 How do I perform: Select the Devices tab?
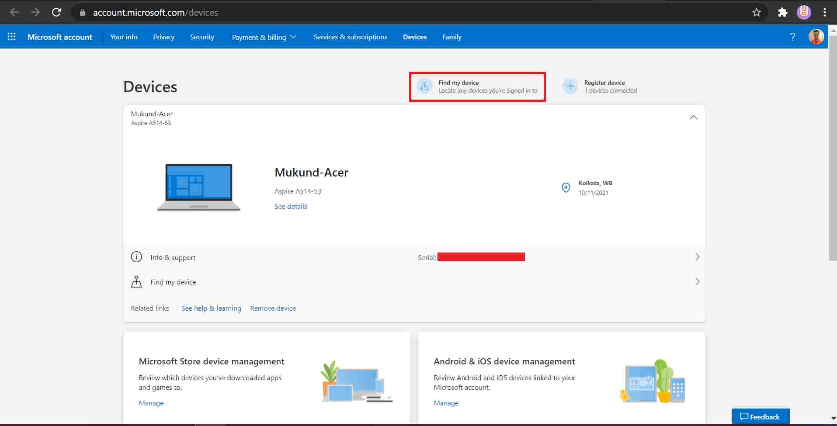pos(415,37)
